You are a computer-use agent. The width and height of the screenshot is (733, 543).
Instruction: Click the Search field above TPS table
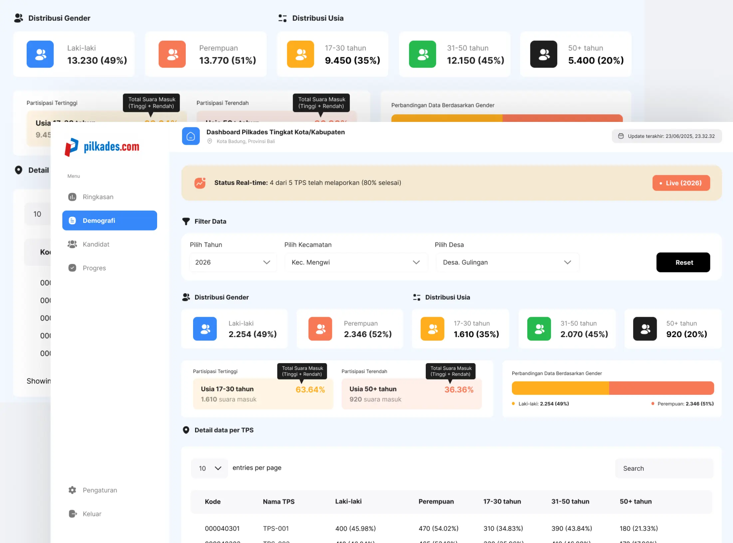(663, 468)
